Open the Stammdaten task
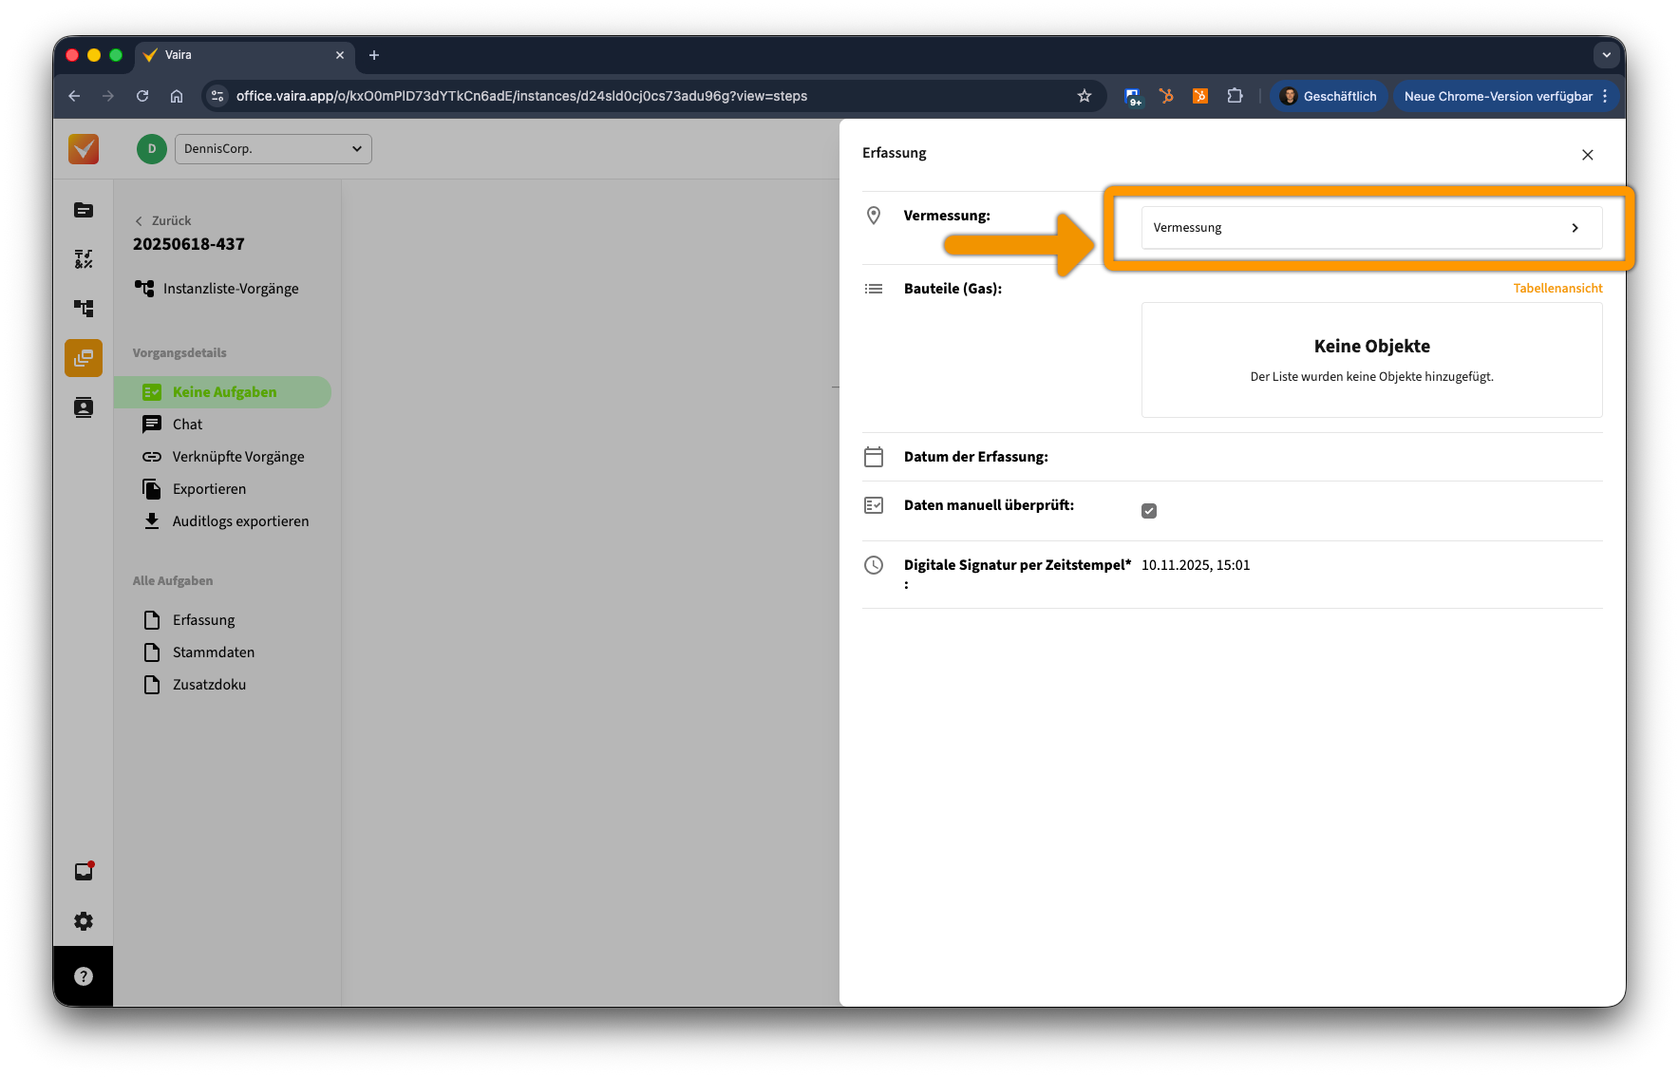This screenshot has width=1679, height=1077. coord(213,652)
